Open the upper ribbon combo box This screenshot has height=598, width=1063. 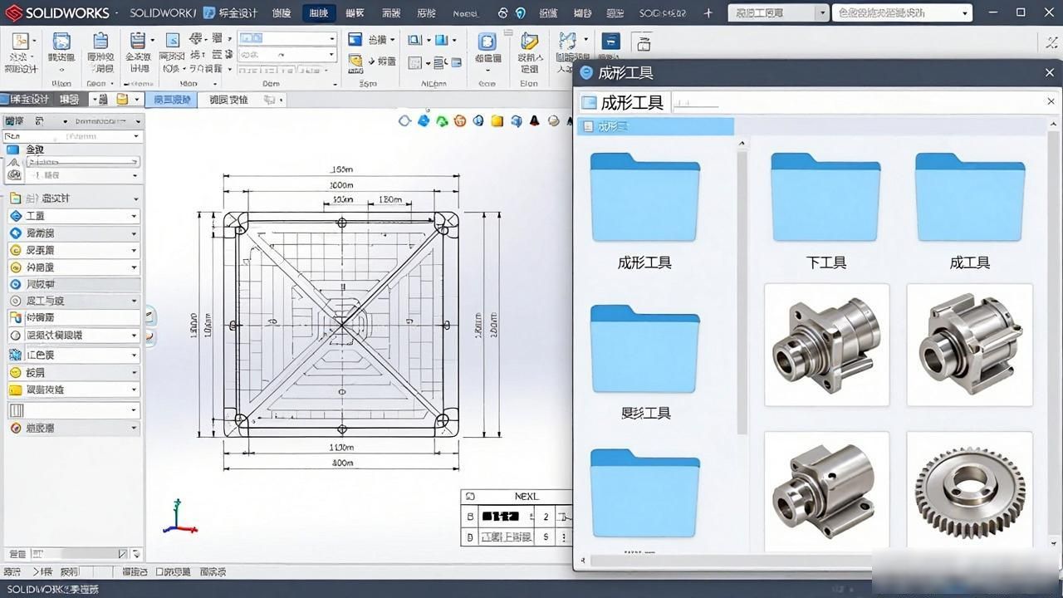287,38
